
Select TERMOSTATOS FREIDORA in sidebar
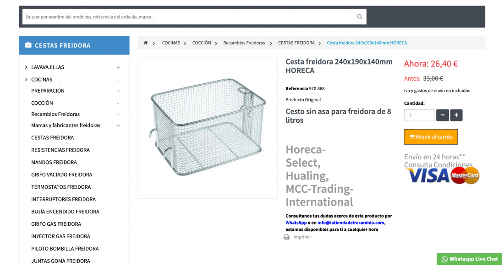(x=61, y=187)
